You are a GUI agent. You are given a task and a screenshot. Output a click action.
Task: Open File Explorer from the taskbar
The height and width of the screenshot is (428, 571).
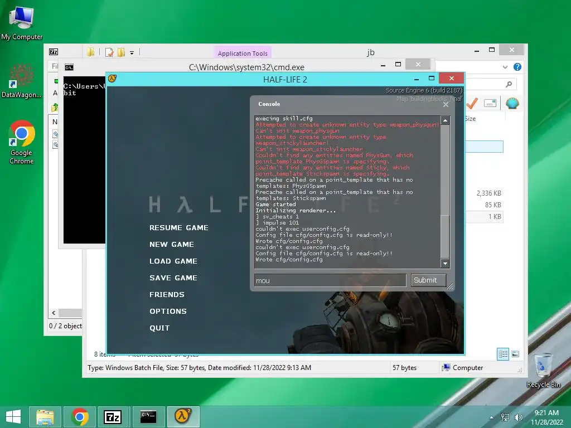[x=45, y=417]
